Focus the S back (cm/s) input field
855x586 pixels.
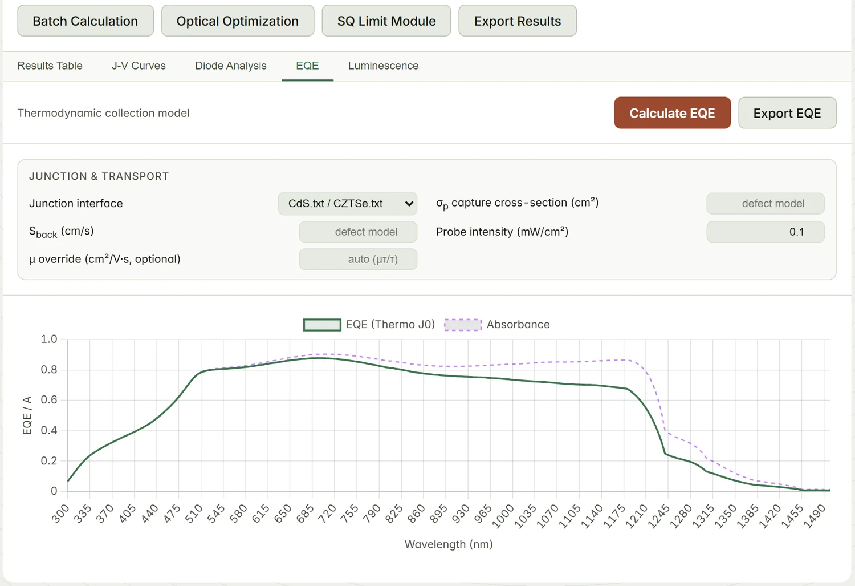pyautogui.click(x=358, y=232)
